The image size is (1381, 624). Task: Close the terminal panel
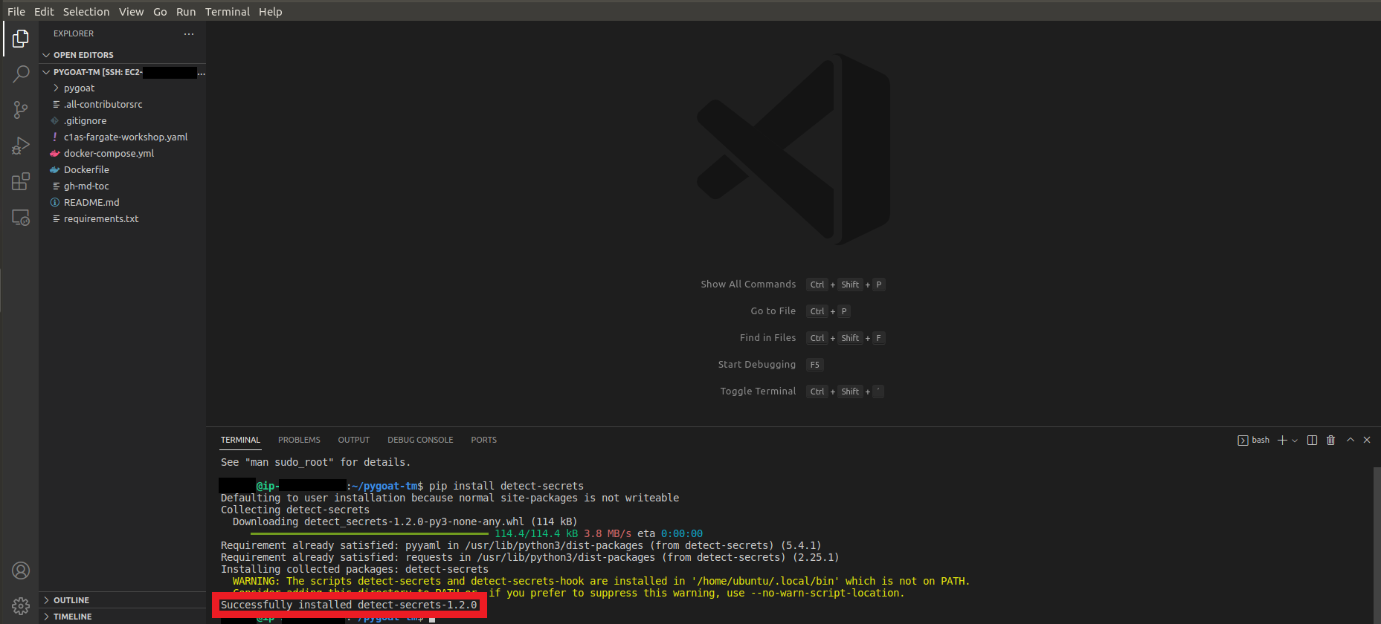(1367, 440)
